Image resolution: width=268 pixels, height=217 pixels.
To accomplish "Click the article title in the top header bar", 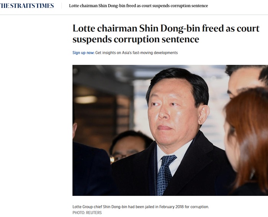I will pyautogui.click(x=139, y=6).
